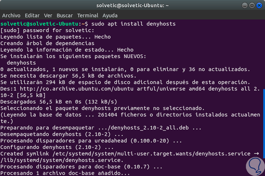Screen dimensions: 265x176
Task: Click '(Leyendo la base de datos ...' line
Action: coord(130,115)
